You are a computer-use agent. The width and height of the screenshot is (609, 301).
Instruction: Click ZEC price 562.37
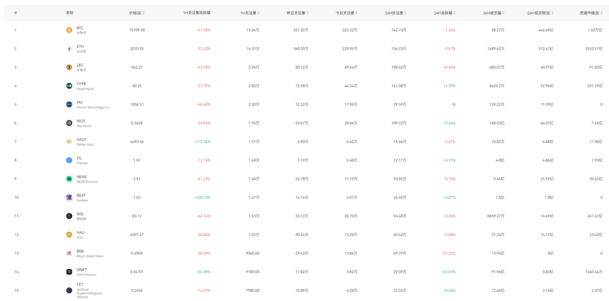[137, 67]
